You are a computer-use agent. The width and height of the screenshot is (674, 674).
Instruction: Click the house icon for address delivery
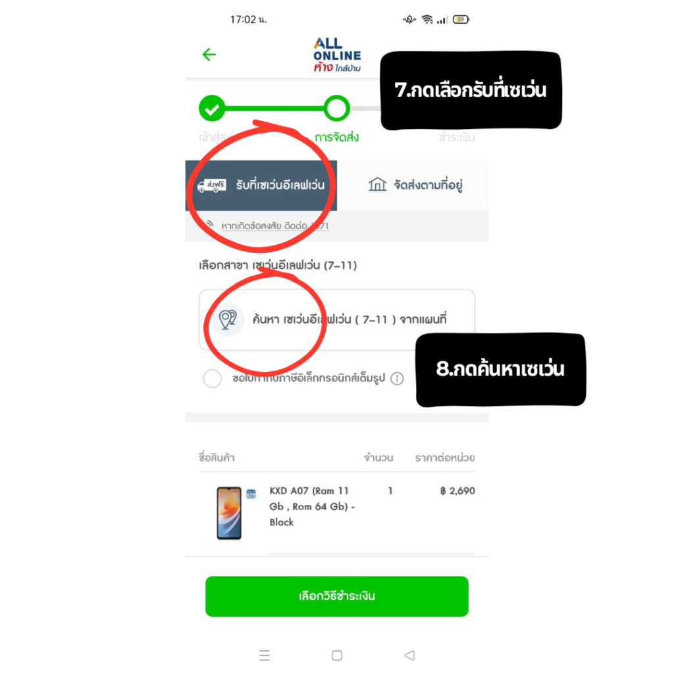click(377, 184)
